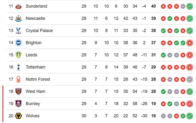The height and width of the screenshot is (123, 196).
Task: Click Brighton's latest result loss icon
Action: 189,43
